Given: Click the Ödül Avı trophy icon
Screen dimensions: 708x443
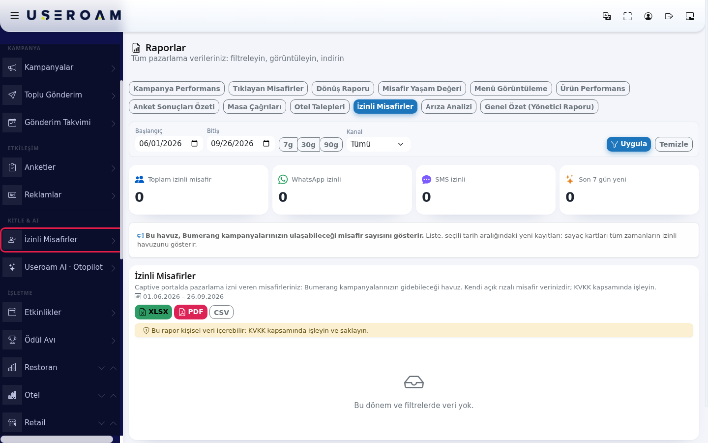Looking at the screenshot, I should pyautogui.click(x=12, y=340).
